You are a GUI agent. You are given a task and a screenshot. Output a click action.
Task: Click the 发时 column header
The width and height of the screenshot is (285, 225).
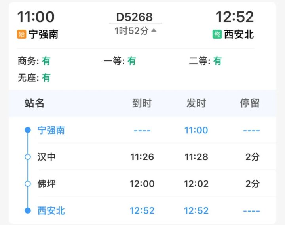point(196,103)
